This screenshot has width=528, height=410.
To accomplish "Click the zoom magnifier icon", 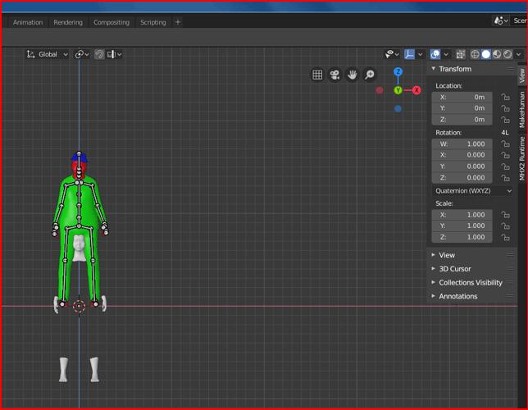I will (x=370, y=75).
